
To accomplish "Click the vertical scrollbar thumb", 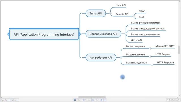I will [x=179, y=50].
